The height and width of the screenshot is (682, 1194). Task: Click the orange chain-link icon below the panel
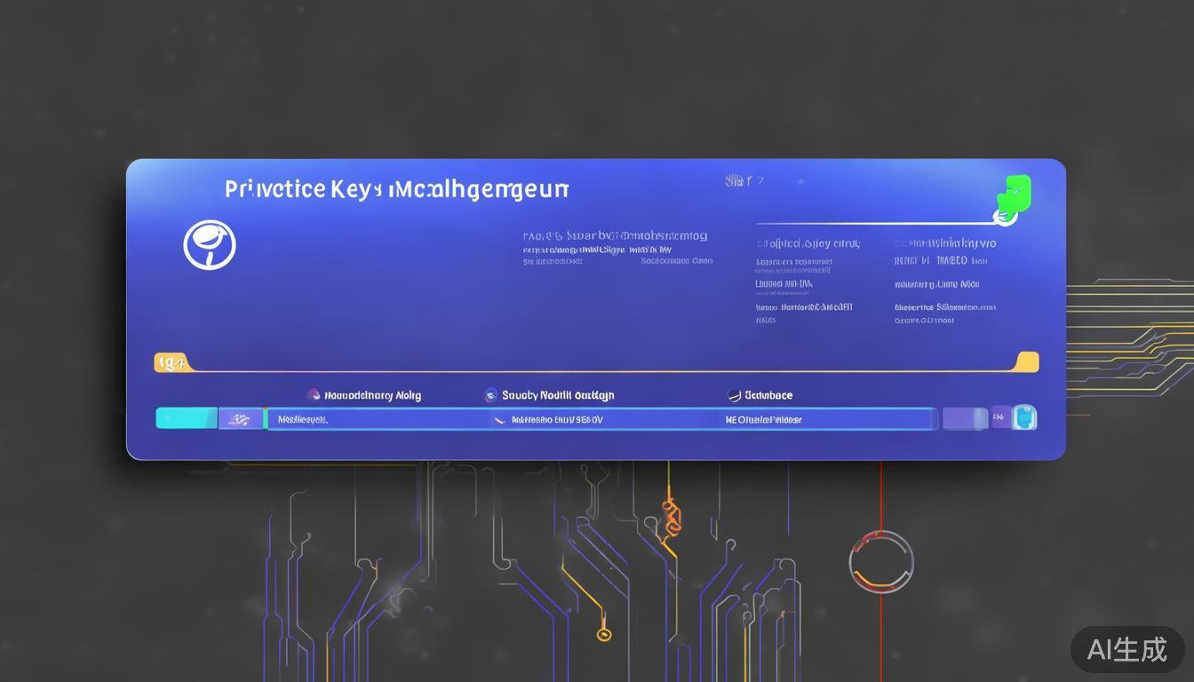pos(672,517)
